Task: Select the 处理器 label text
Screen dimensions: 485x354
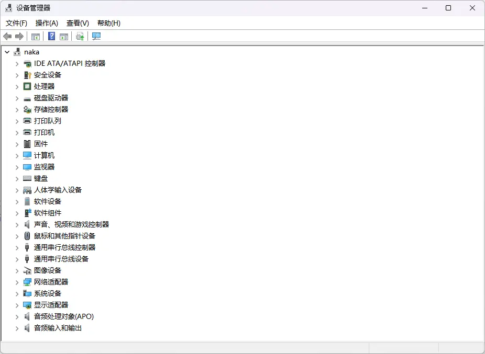Action: (44, 86)
